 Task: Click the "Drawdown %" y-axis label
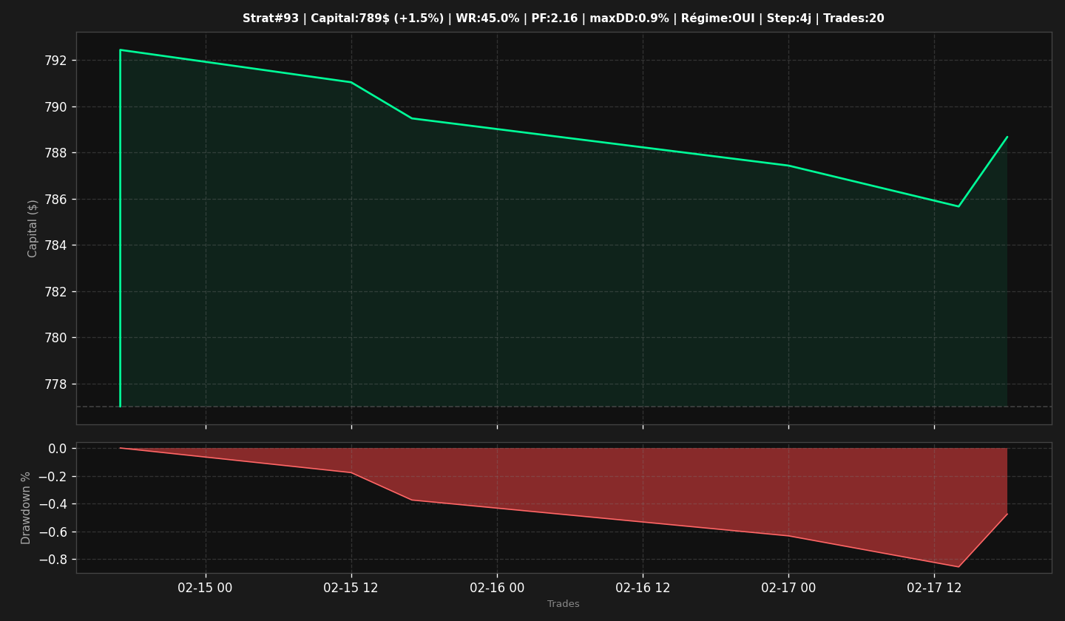[27, 508]
